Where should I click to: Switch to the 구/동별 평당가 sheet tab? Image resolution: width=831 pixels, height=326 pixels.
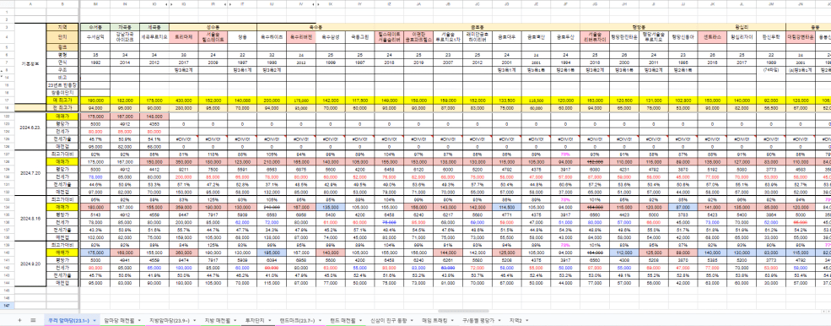(x=481, y=320)
